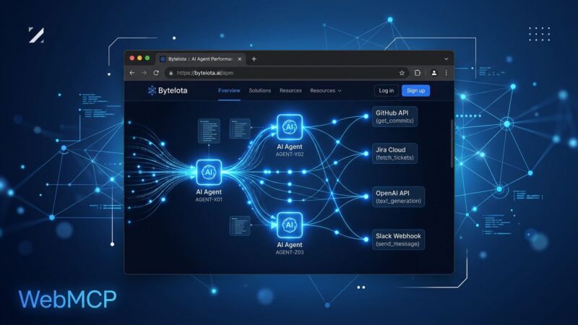This screenshot has height=325, width=578.
Task: Expand the tab search chevron in the title bar
Action: (446, 59)
